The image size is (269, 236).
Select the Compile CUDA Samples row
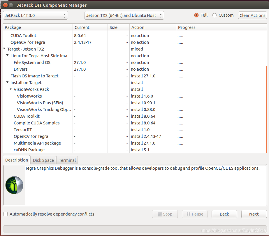coord(135,123)
